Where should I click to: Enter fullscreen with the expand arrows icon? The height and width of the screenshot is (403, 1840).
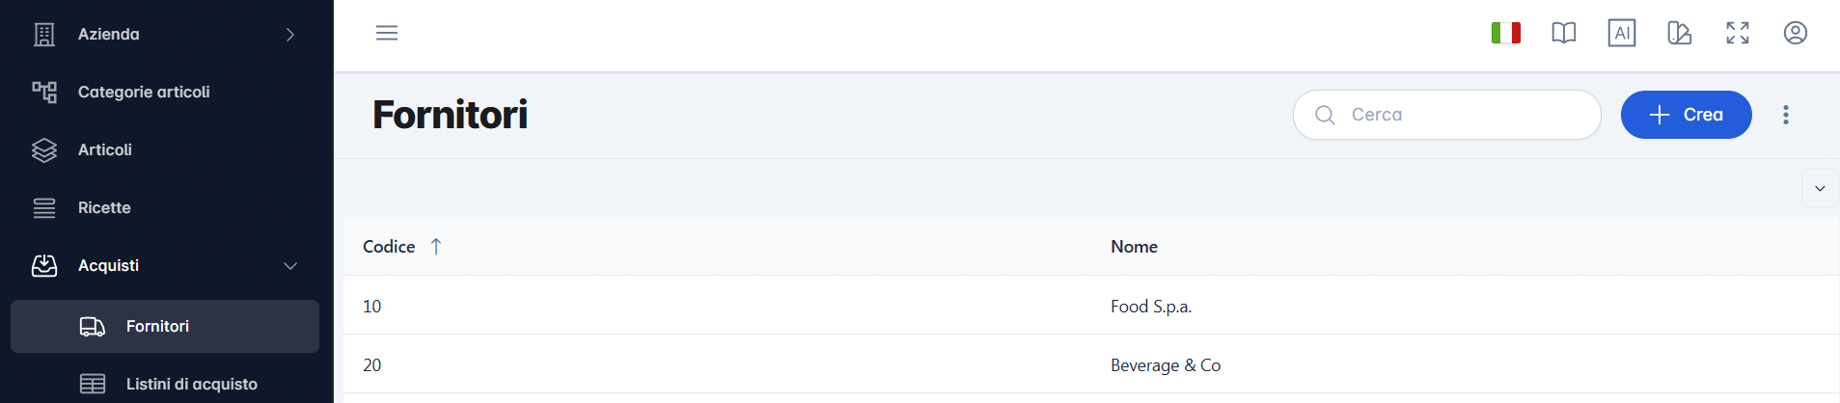coord(1738,33)
